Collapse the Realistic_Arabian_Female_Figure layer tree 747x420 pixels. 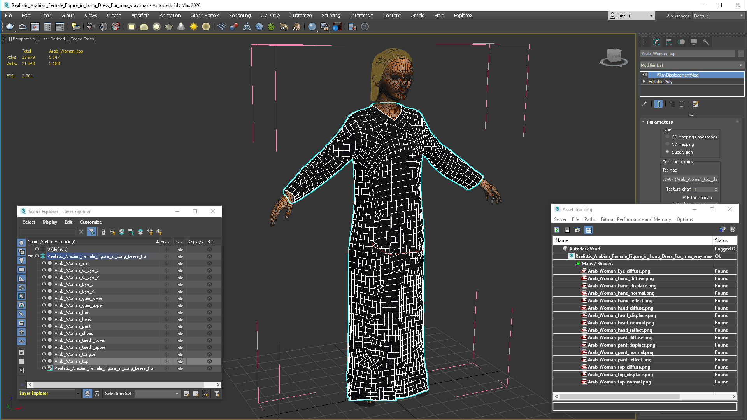tap(31, 256)
